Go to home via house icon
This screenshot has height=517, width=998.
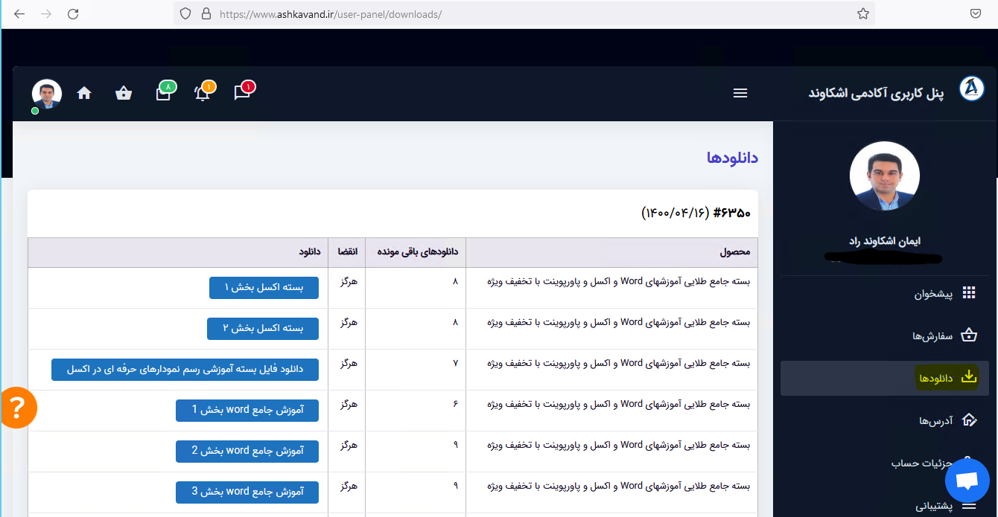pyautogui.click(x=84, y=93)
